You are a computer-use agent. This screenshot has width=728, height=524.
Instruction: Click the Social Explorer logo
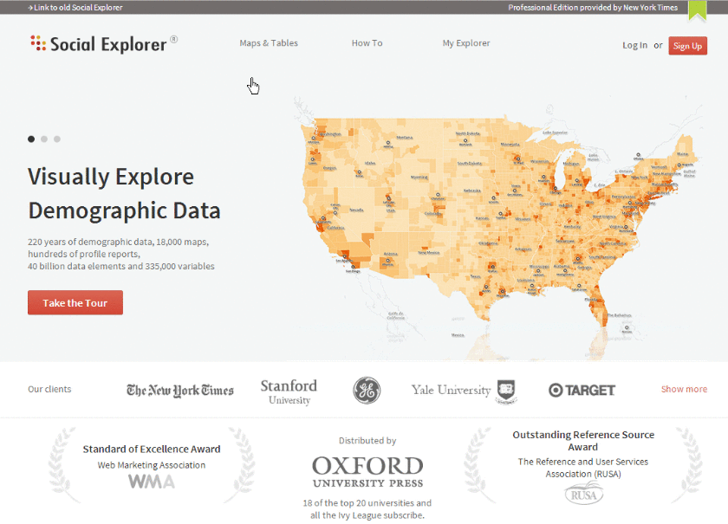pos(102,43)
